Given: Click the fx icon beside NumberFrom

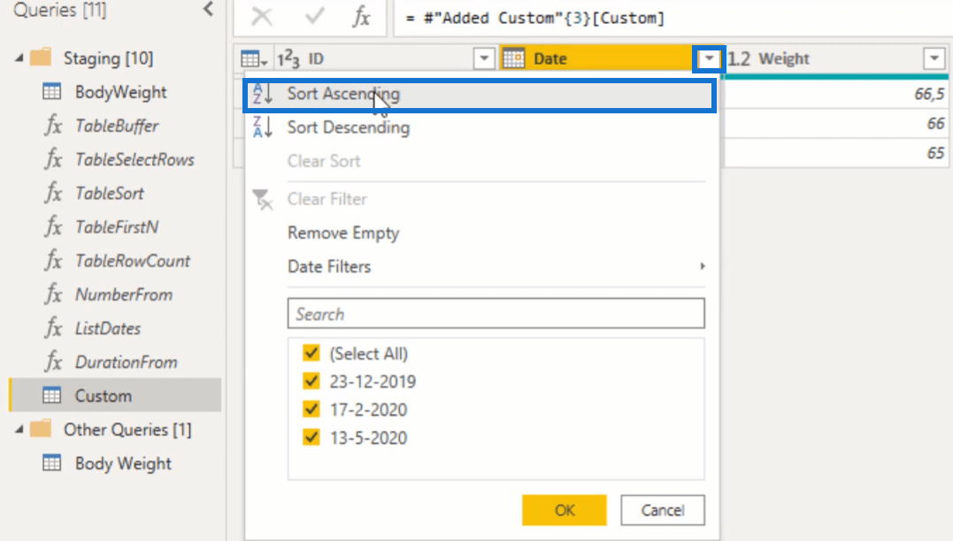Looking at the screenshot, I should (53, 294).
